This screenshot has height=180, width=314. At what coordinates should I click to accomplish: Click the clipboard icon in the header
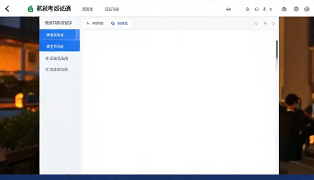(x=296, y=9)
